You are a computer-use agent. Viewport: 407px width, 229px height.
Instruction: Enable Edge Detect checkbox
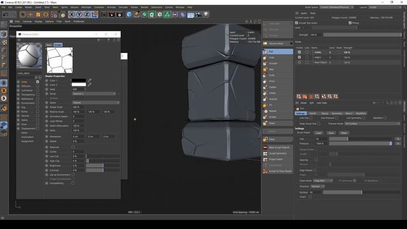315,170
